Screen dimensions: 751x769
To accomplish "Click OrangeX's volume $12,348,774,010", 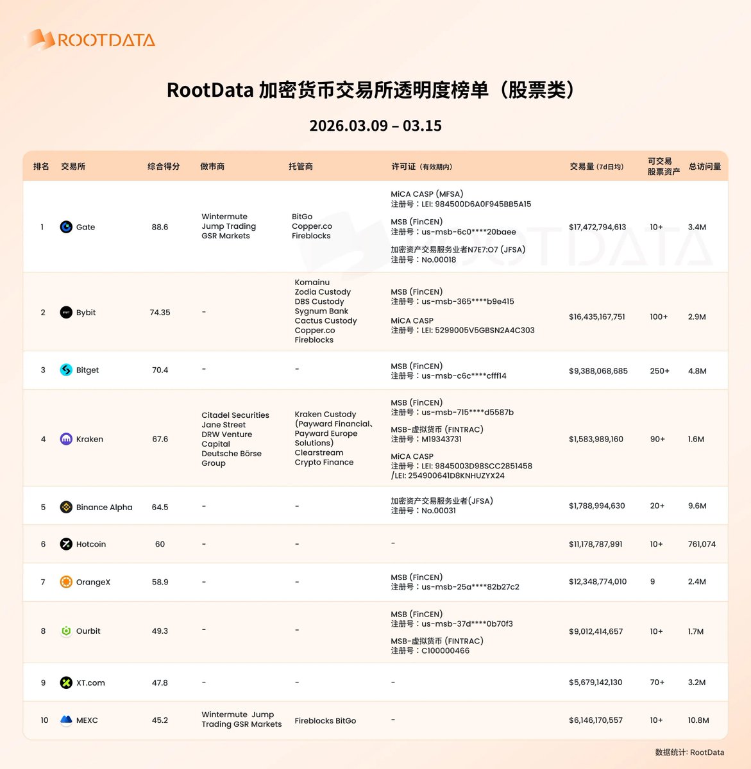I will pos(598,581).
